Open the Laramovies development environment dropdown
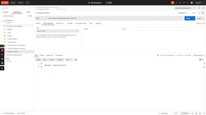This screenshot has width=206, height=115. 185,8
